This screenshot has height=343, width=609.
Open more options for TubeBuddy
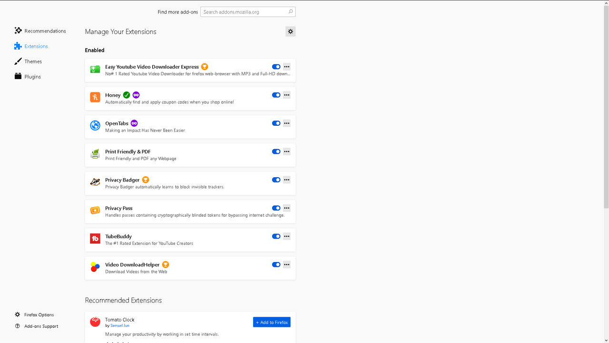pyautogui.click(x=286, y=236)
